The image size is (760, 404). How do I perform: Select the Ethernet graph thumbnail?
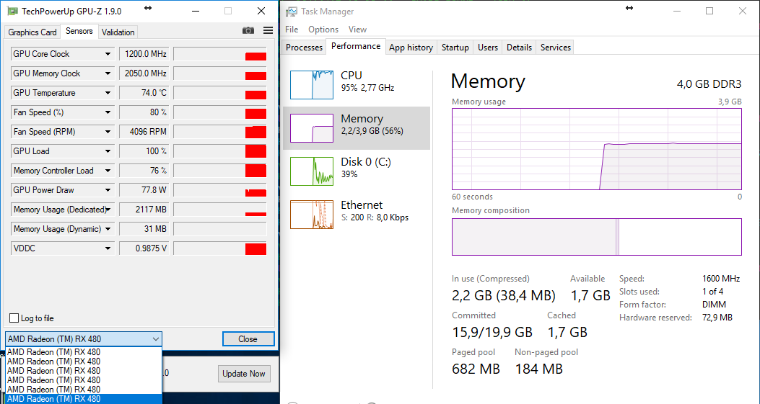[x=312, y=214]
